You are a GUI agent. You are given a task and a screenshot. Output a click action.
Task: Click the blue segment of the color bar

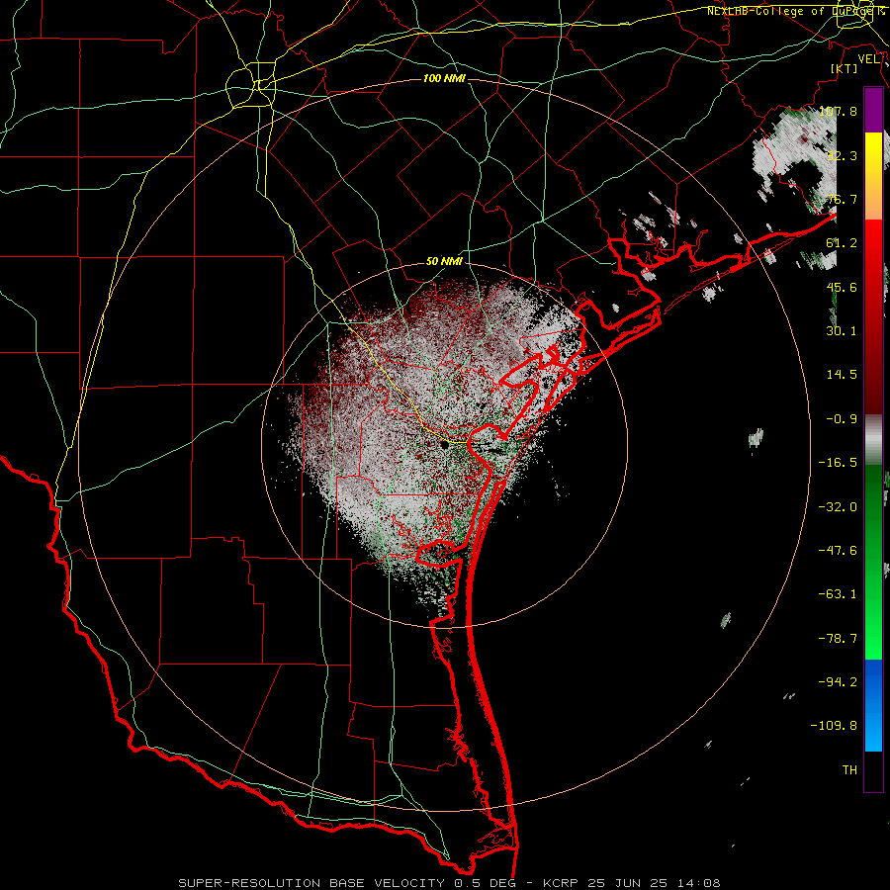[x=873, y=705]
